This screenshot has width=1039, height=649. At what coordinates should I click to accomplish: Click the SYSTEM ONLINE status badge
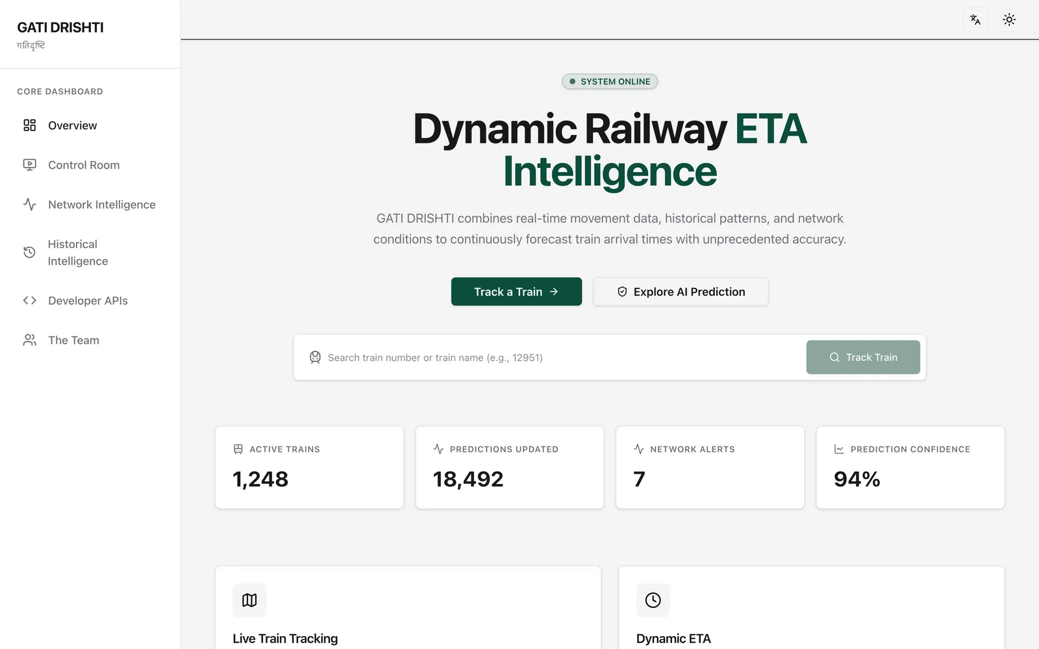tap(610, 82)
